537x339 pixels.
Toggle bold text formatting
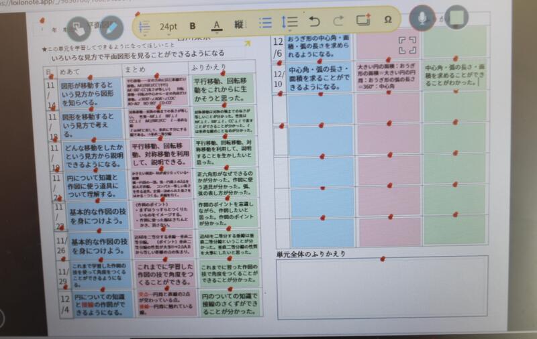193,26
